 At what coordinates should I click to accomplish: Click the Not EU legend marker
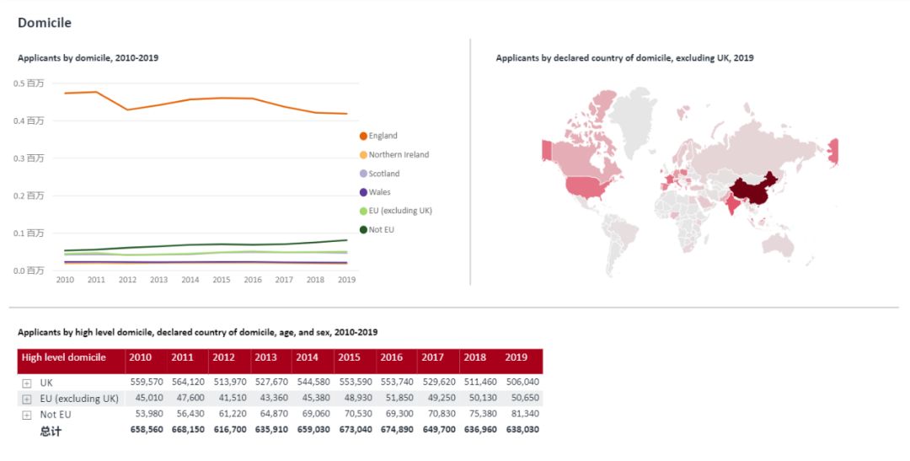pos(363,229)
